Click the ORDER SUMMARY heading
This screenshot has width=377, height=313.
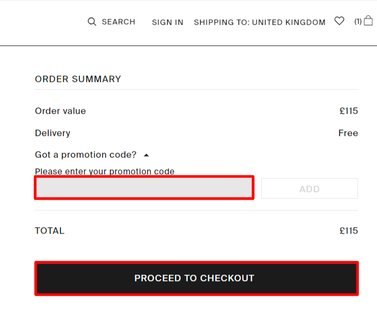pyautogui.click(x=78, y=79)
